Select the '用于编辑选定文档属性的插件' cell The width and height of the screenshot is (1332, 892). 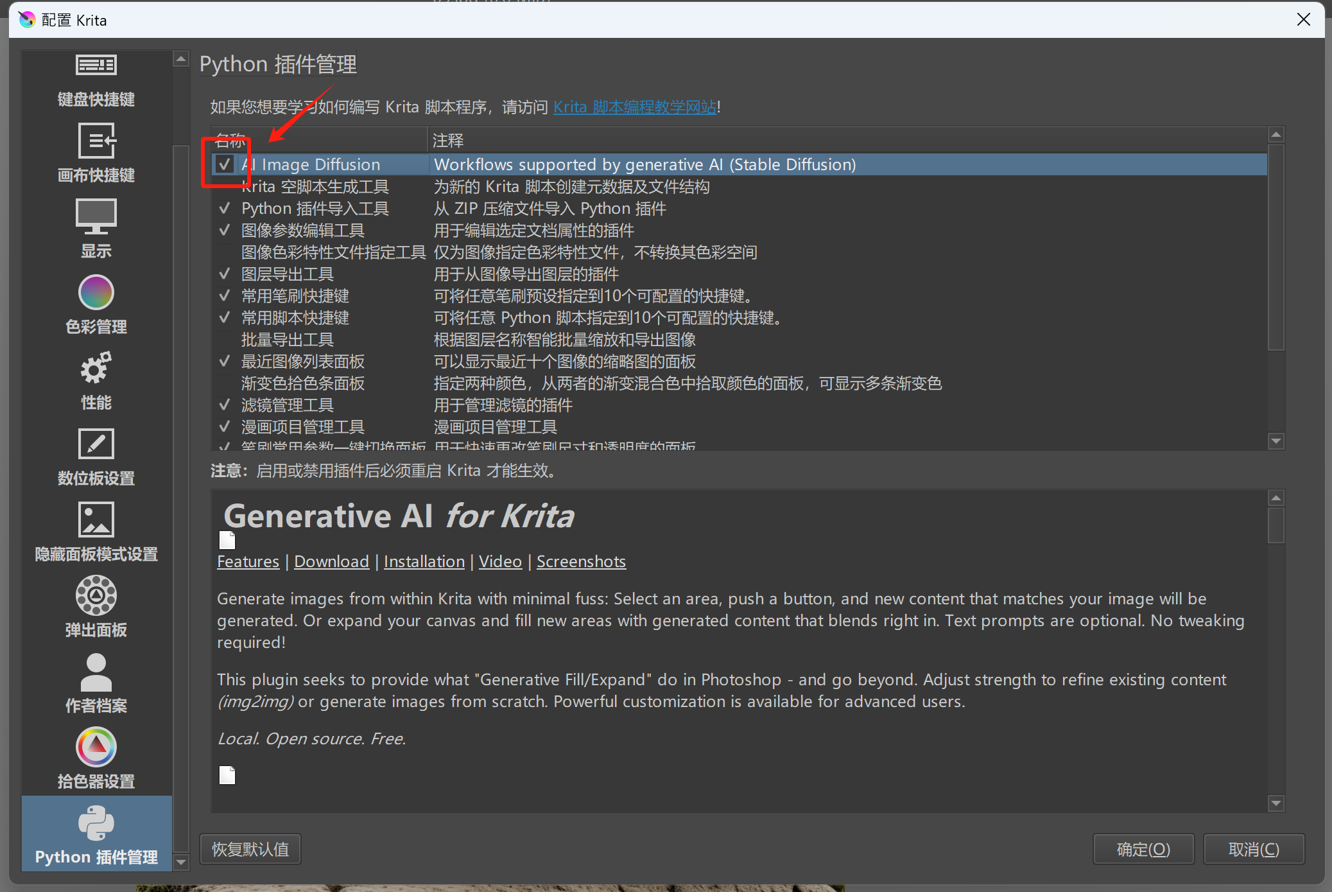point(847,230)
